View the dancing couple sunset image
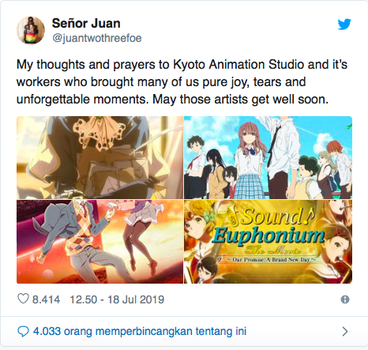Image resolution: width=368 pixels, height=350 pixels. (x=100, y=242)
